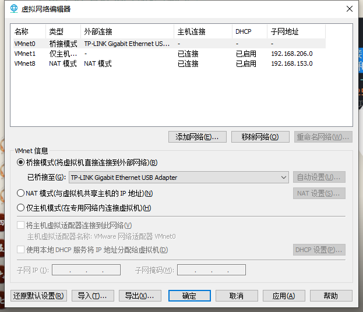Sort by the 名称 column header

[x=29, y=31]
